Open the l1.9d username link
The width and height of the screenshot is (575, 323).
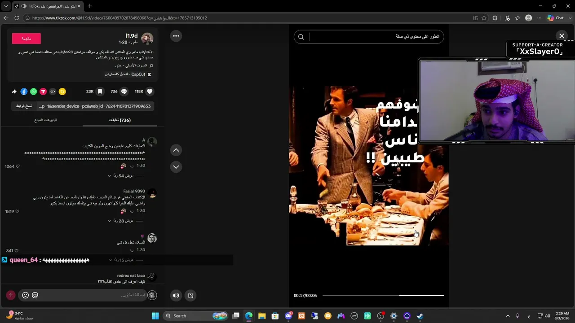(132, 36)
